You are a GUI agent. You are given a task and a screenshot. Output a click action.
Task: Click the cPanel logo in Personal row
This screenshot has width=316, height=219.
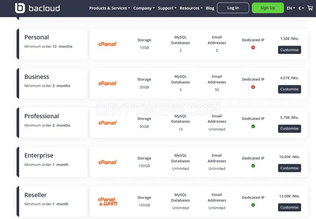(x=108, y=44)
